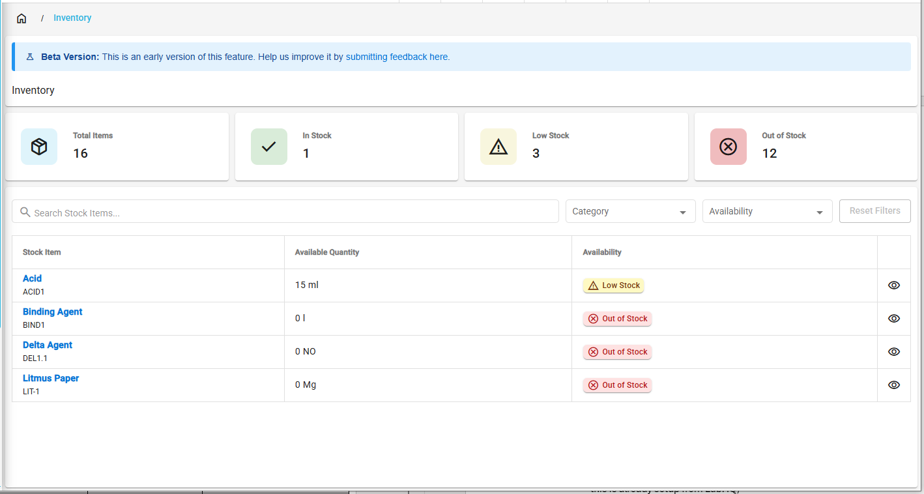Click the Total Items count 16

[x=80, y=153]
